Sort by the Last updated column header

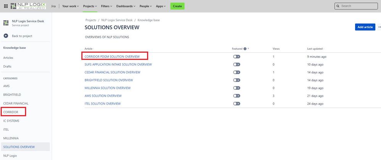[315, 49]
